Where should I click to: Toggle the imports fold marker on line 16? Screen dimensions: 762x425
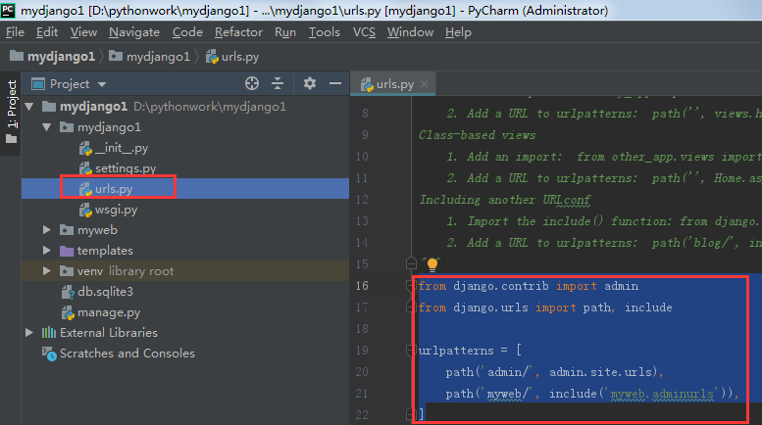point(410,286)
